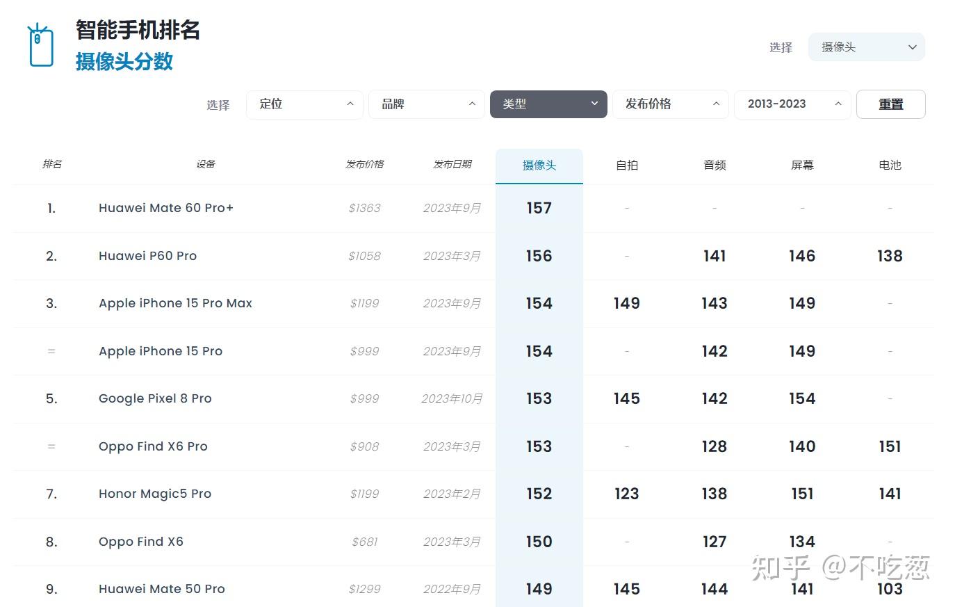Click the $681 launch price cell
This screenshot has width=955, height=607.
pos(365,542)
